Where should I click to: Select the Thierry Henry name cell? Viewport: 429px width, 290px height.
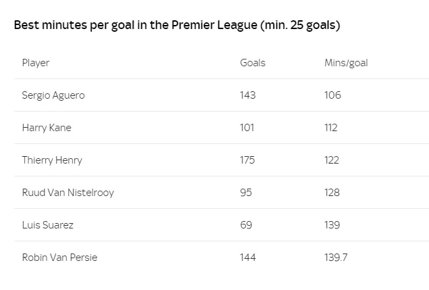[52, 160]
